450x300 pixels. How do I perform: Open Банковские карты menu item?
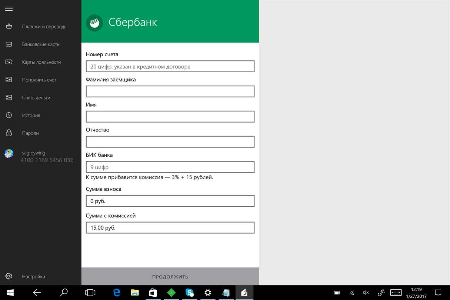(41, 44)
